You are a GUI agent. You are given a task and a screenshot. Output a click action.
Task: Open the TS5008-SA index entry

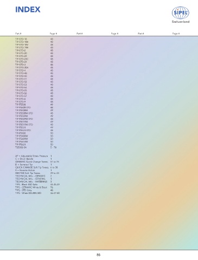21,147
